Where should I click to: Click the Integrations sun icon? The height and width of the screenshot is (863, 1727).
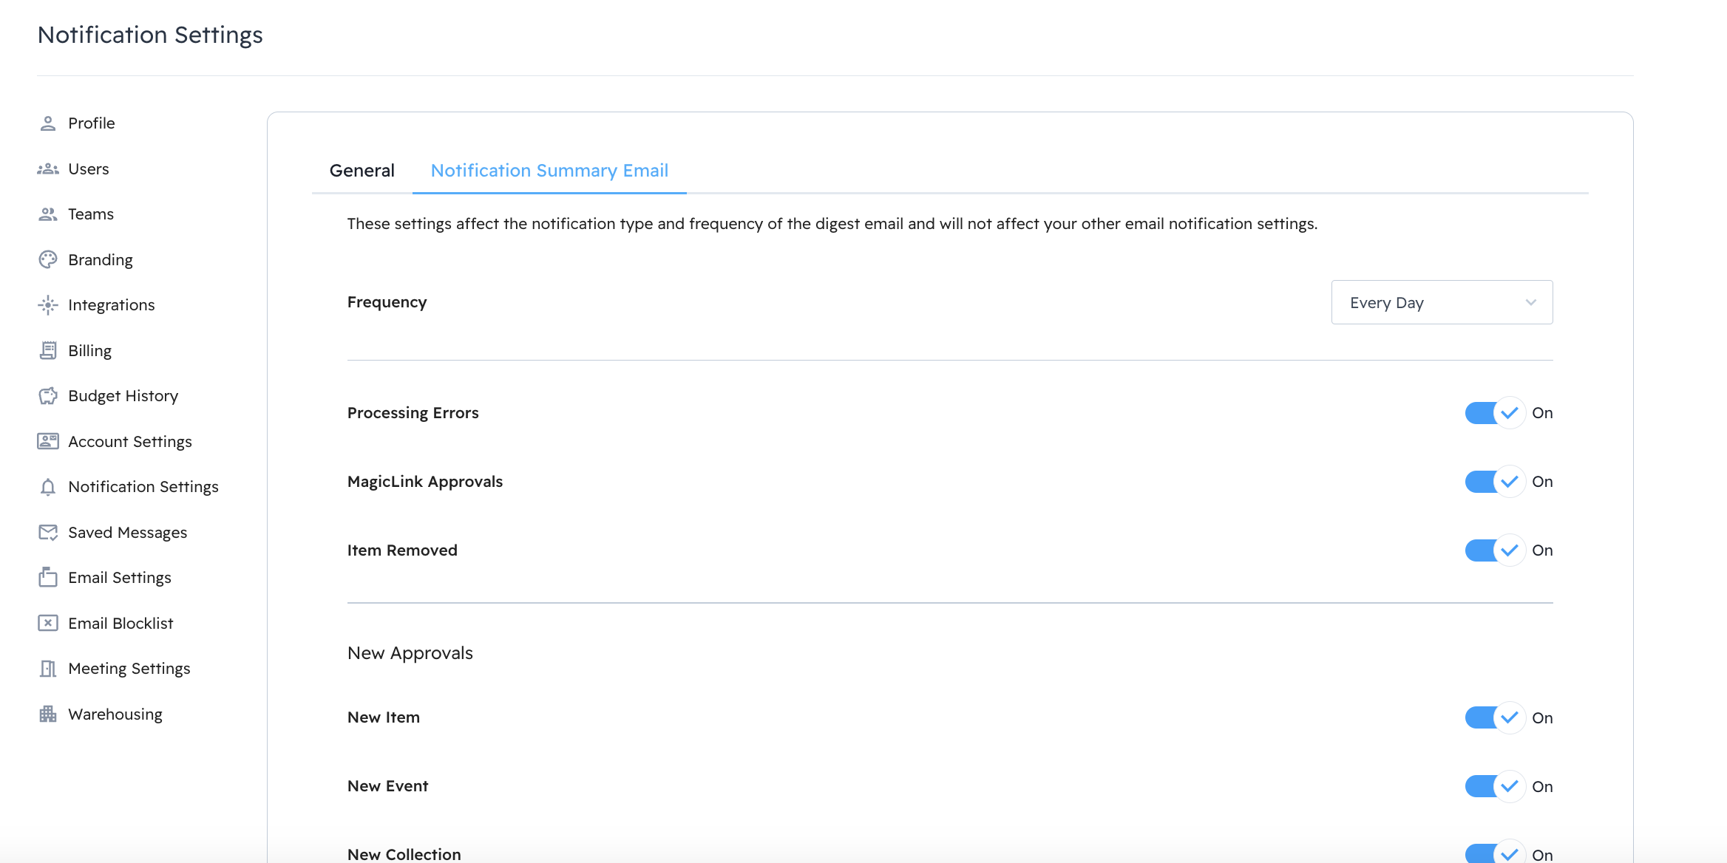click(48, 304)
